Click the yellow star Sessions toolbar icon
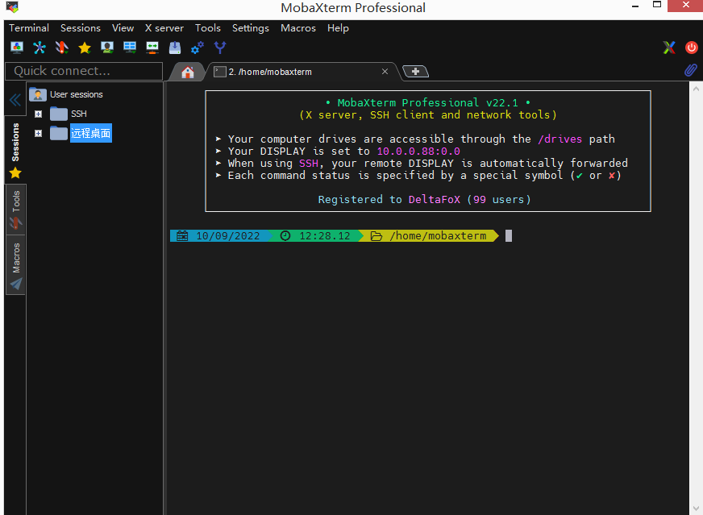703x515 pixels. point(85,48)
